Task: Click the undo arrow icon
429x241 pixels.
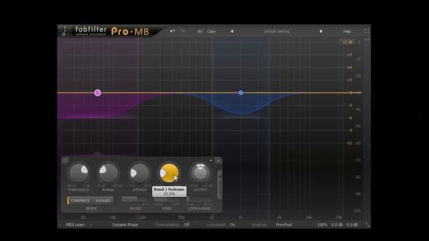Action: pos(172,31)
